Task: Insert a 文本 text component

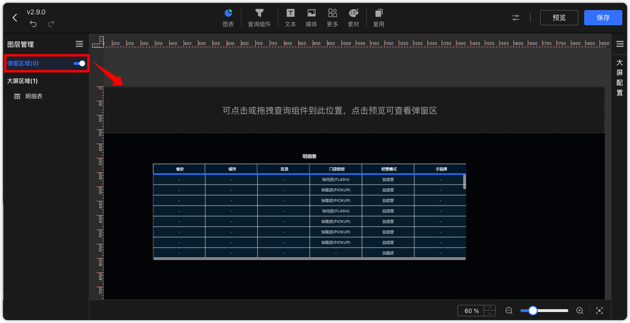Action: click(290, 17)
